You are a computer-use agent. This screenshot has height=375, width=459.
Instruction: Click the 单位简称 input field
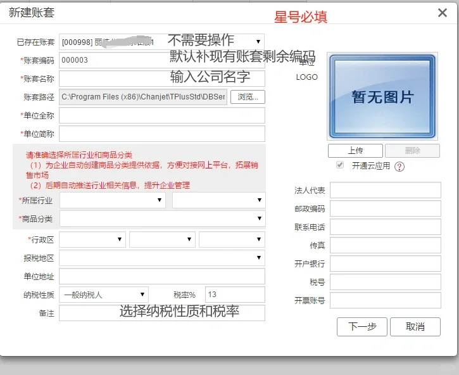pyautogui.click(x=162, y=134)
